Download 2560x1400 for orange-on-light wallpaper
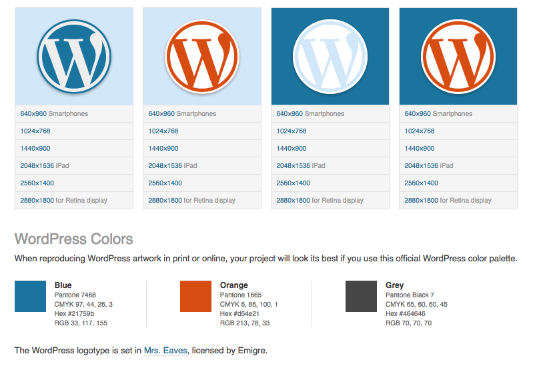 165,183
